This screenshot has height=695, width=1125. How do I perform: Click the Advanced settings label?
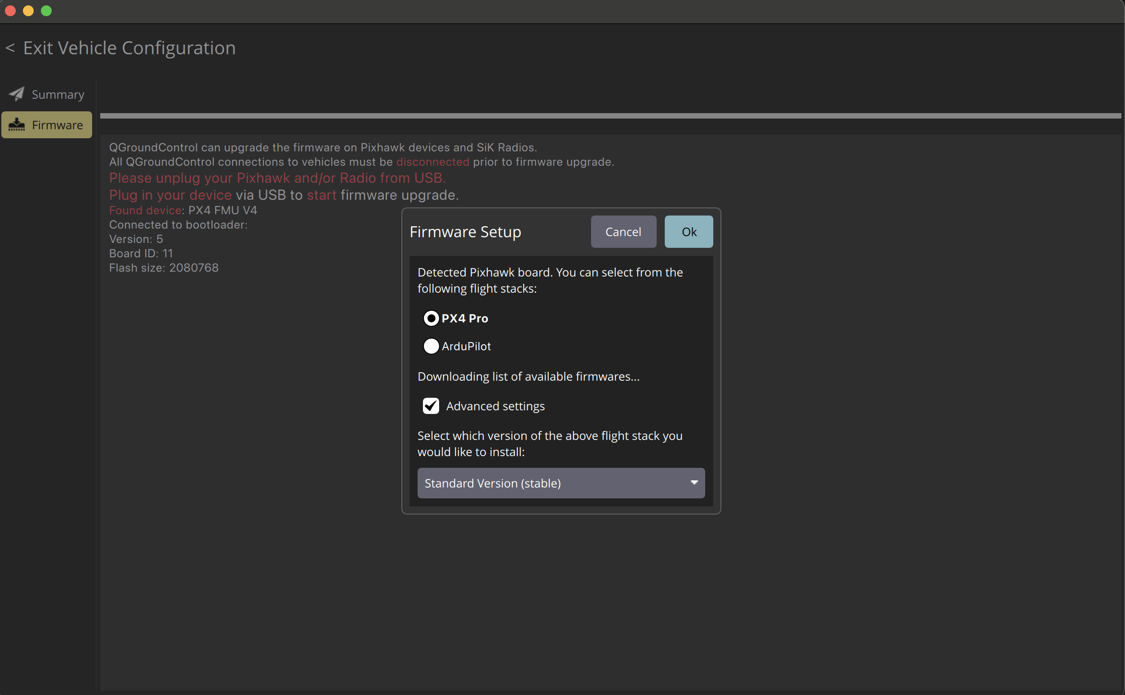(x=496, y=406)
